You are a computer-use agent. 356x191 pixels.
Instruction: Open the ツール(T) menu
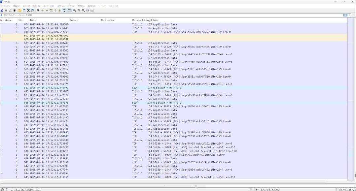pos(102,6)
